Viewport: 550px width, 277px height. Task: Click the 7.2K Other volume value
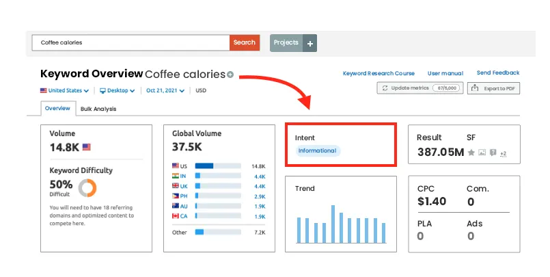pyautogui.click(x=260, y=233)
